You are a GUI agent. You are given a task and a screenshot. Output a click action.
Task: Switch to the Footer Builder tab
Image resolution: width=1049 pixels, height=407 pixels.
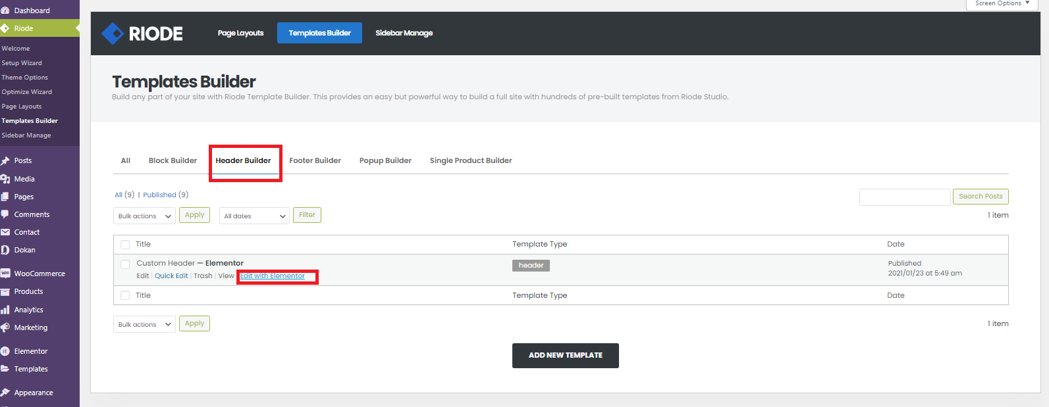click(x=315, y=160)
